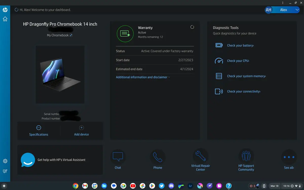Open the phone hub icon in the shelf
This screenshot has width=304, height=190.
pos(264,186)
